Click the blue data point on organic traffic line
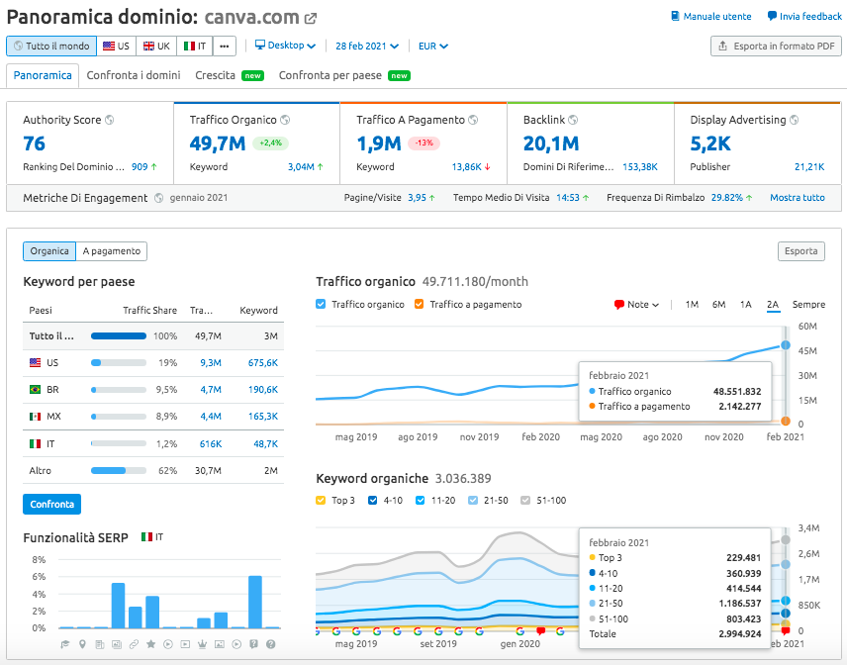 pyautogui.click(x=786, y=345)
